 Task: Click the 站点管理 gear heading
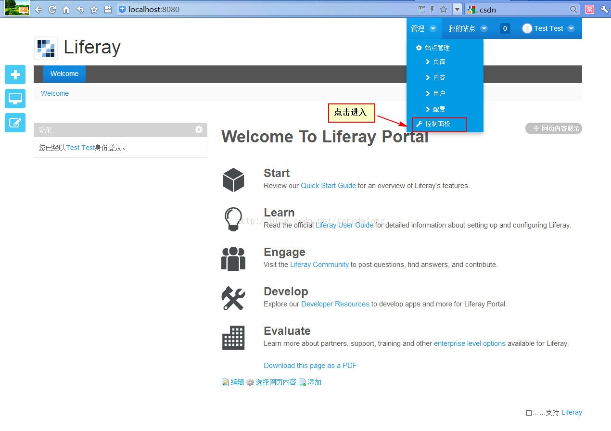click(433, 48)
